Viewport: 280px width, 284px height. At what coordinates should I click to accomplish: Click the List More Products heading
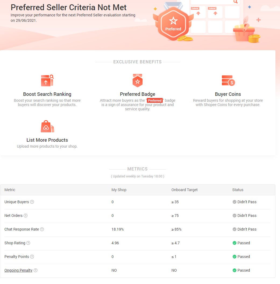pyautogui.click(x=47, y=140)
